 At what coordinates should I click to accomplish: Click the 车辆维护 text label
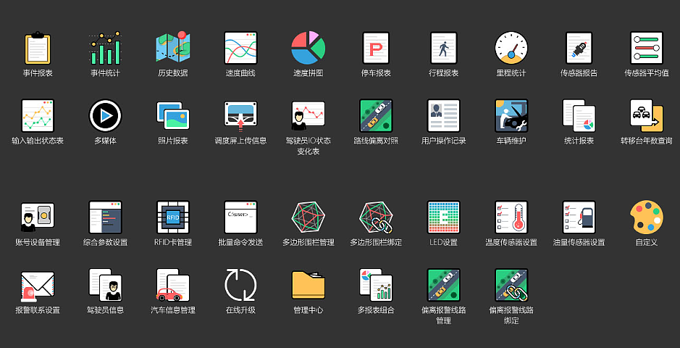(x=511, y=141)
